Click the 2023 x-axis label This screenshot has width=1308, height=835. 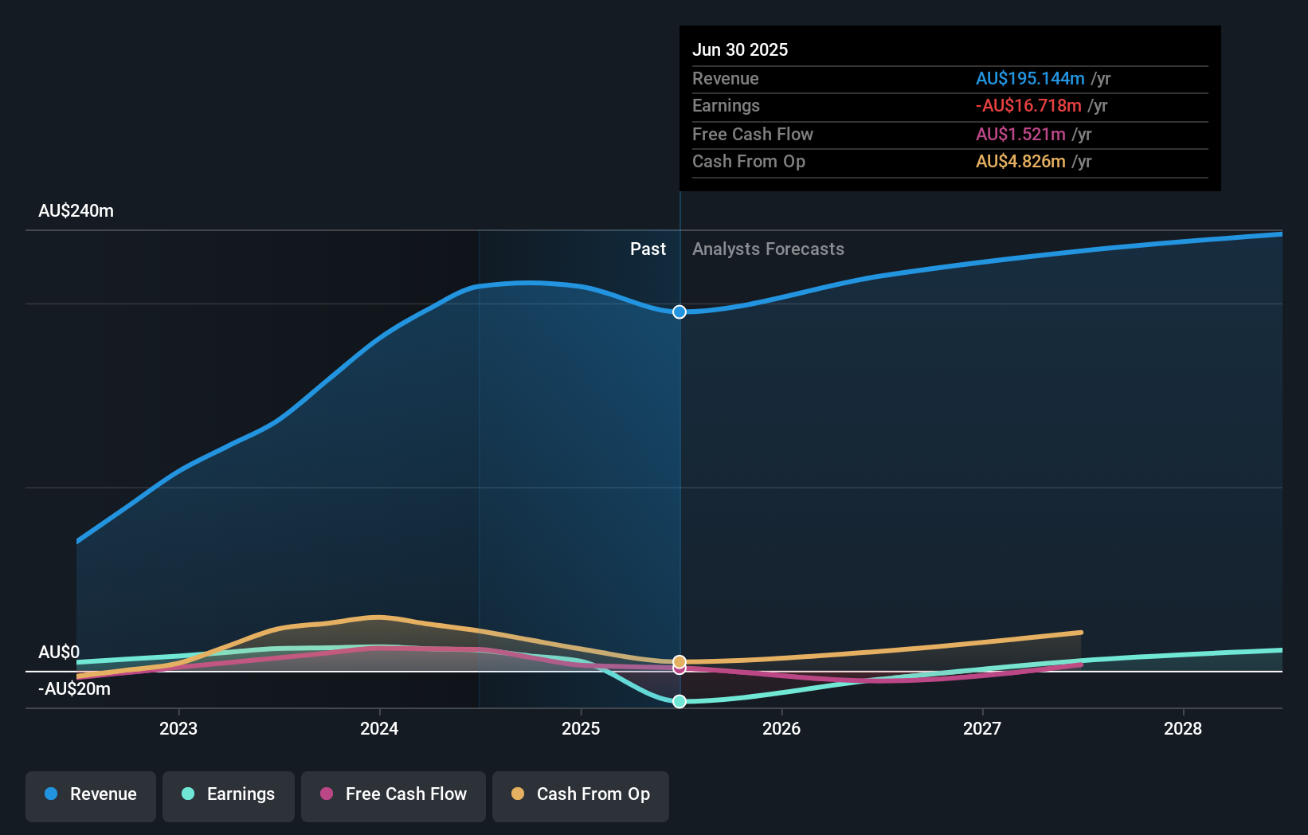click(178, 728)
